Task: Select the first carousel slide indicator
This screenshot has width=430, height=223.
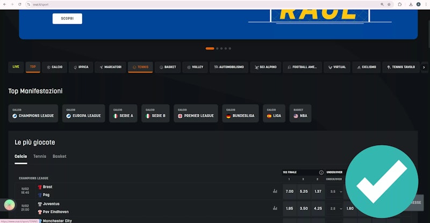Action: coord(210,48)
